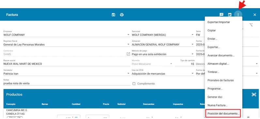
Task: Click the Precio column header
Action: pos(106,104)
